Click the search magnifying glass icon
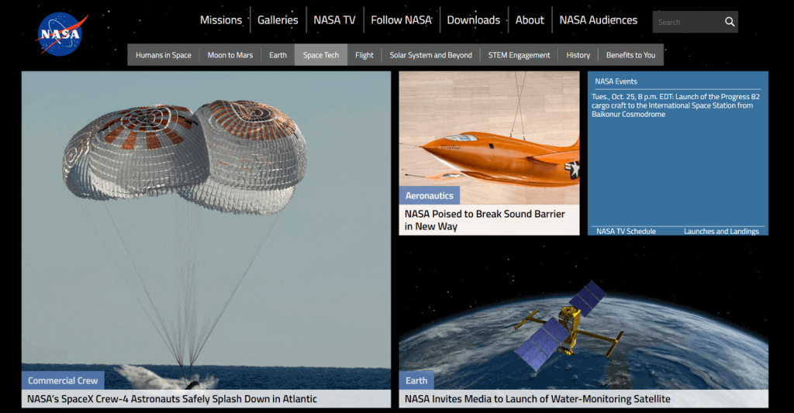 pos(729,22)
